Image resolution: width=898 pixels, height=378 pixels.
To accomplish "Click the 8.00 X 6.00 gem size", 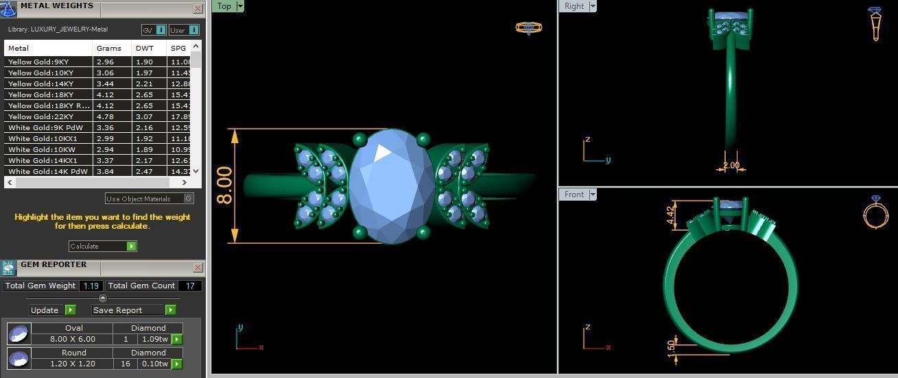I will tap(73, 339).
